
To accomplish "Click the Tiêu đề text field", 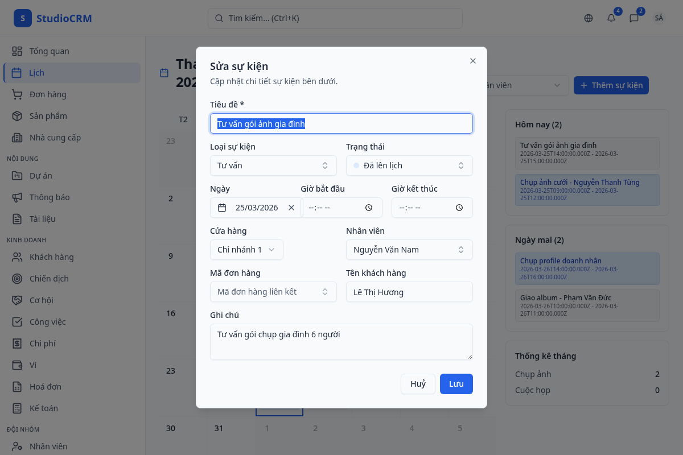I will [341, 123].
